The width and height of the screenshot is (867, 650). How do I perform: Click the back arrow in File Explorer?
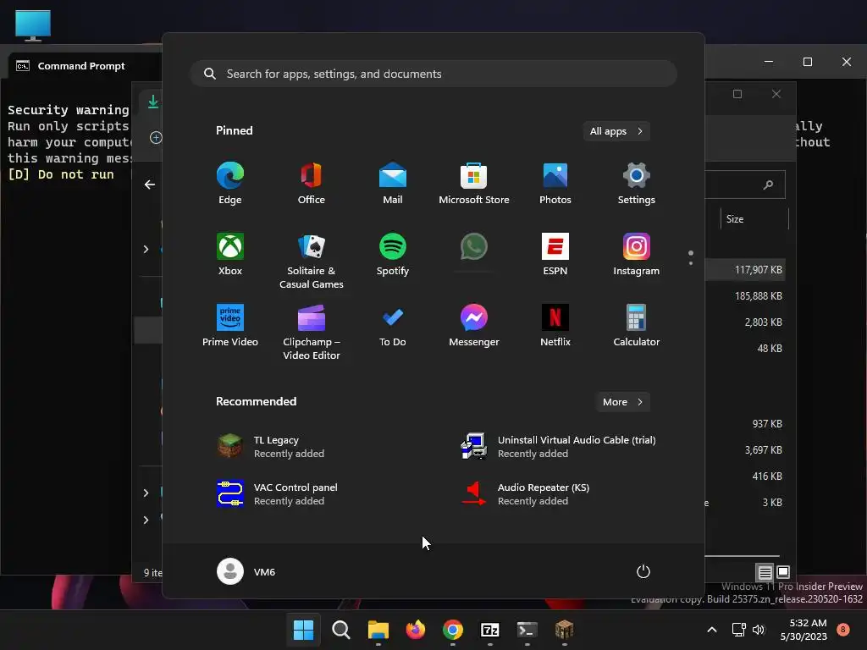(150, 185)
